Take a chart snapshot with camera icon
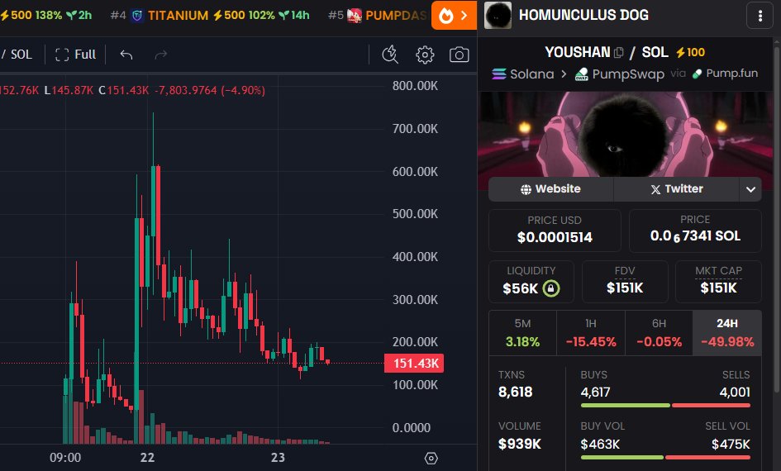 (459, 55)
